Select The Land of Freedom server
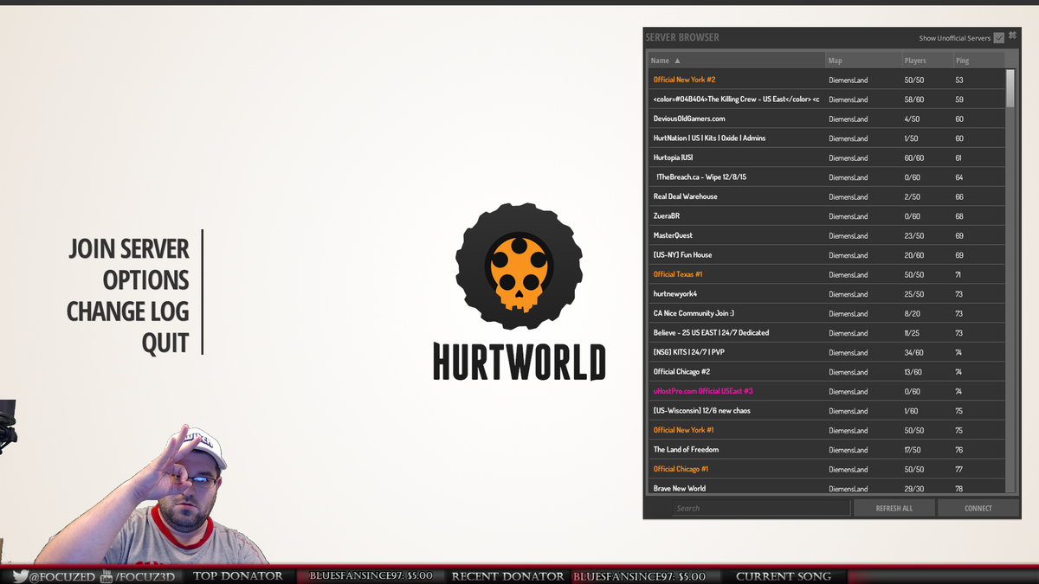The height and width of the screenshot is (584, 1039). click(827, 450)
